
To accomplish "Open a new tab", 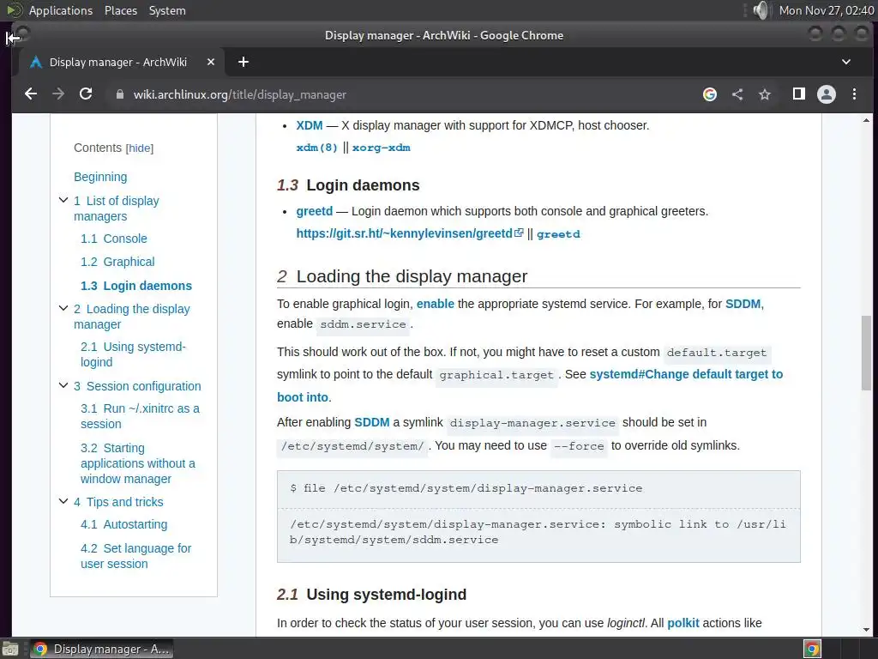I will pyautogui.click(x=243, y=62).
